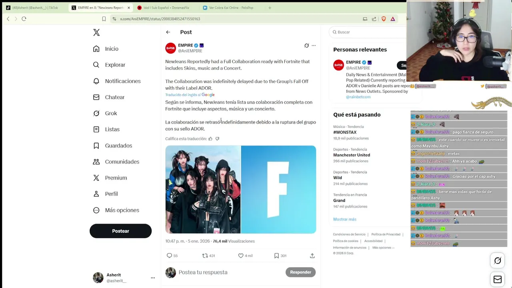Rate the translation with thumbs down
This screenshot has width=512, height=288.
pyautogui.click(x=217, y=139)
